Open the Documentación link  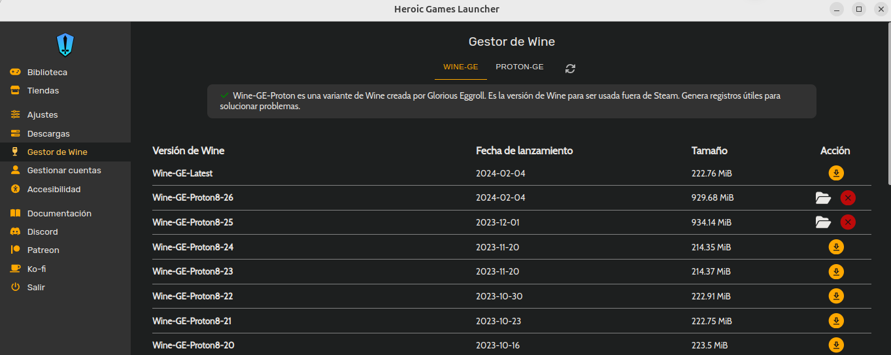pos(59,213)
